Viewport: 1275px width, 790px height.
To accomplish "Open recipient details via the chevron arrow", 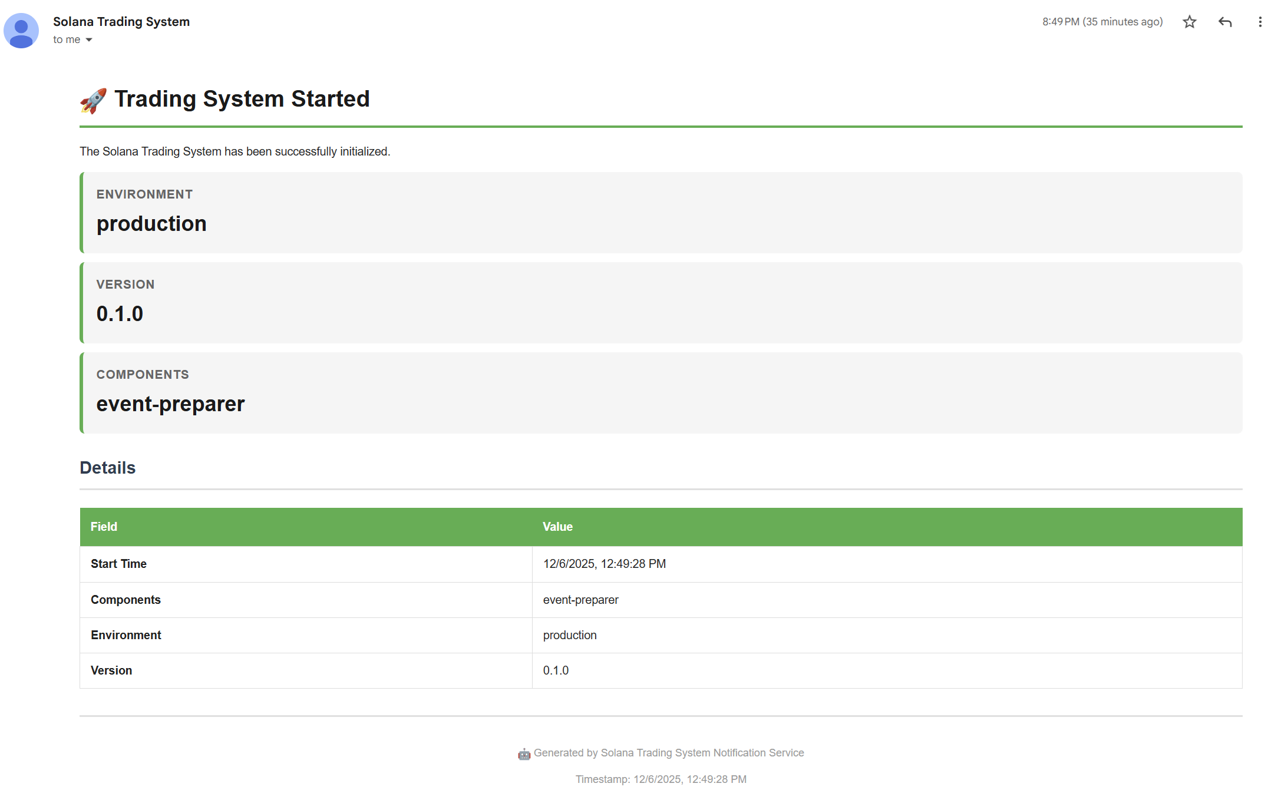I will point(89,39).
